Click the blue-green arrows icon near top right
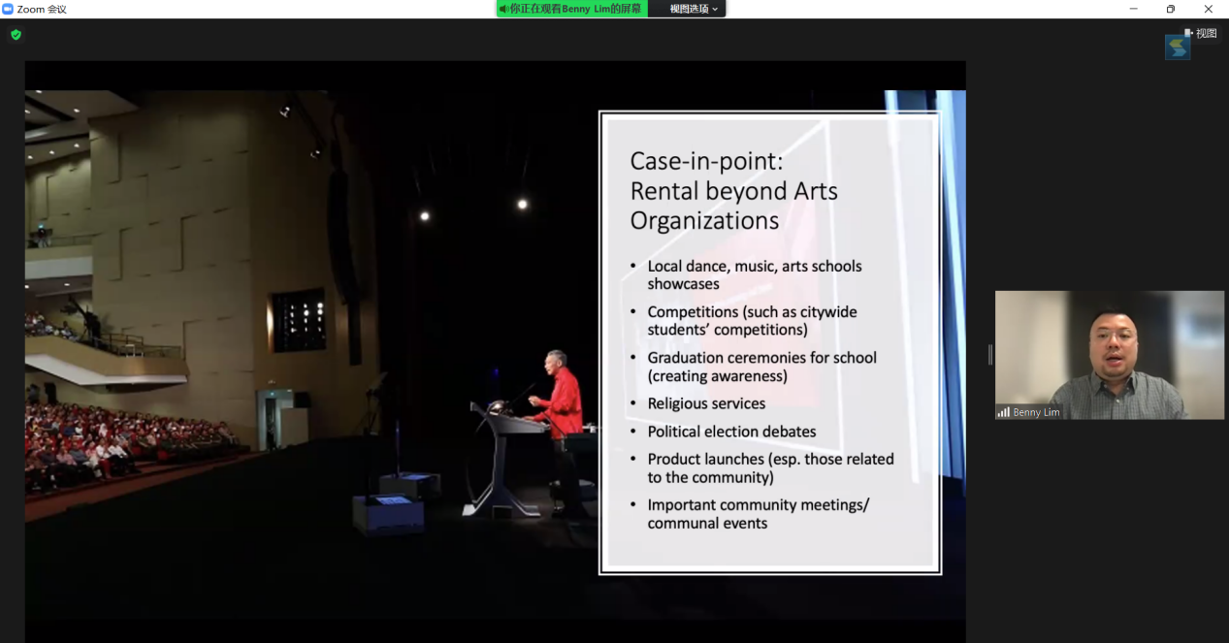This screenshot has width=1229, height=643. (x=1177, y=47)
